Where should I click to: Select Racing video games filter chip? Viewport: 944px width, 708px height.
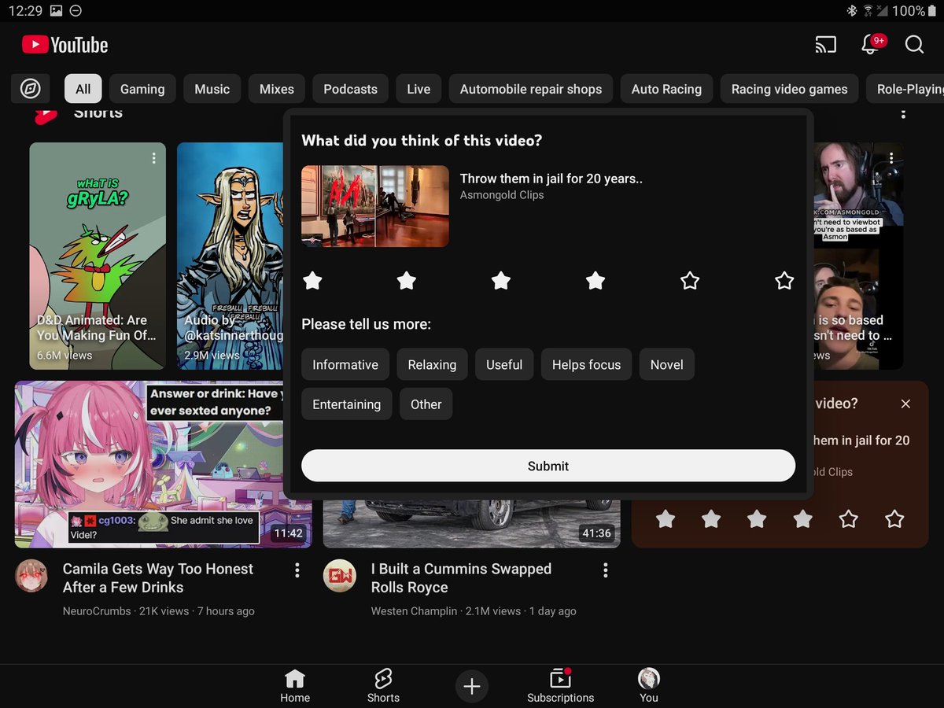coord(790,89)
